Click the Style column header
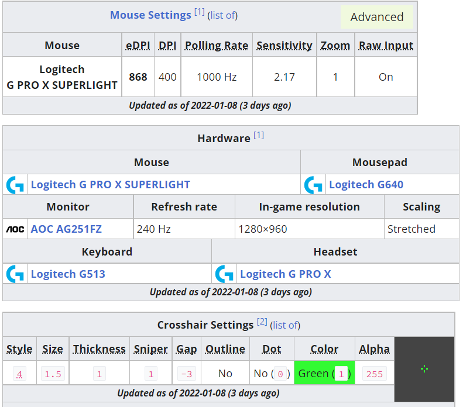 (x=19, y=349)
